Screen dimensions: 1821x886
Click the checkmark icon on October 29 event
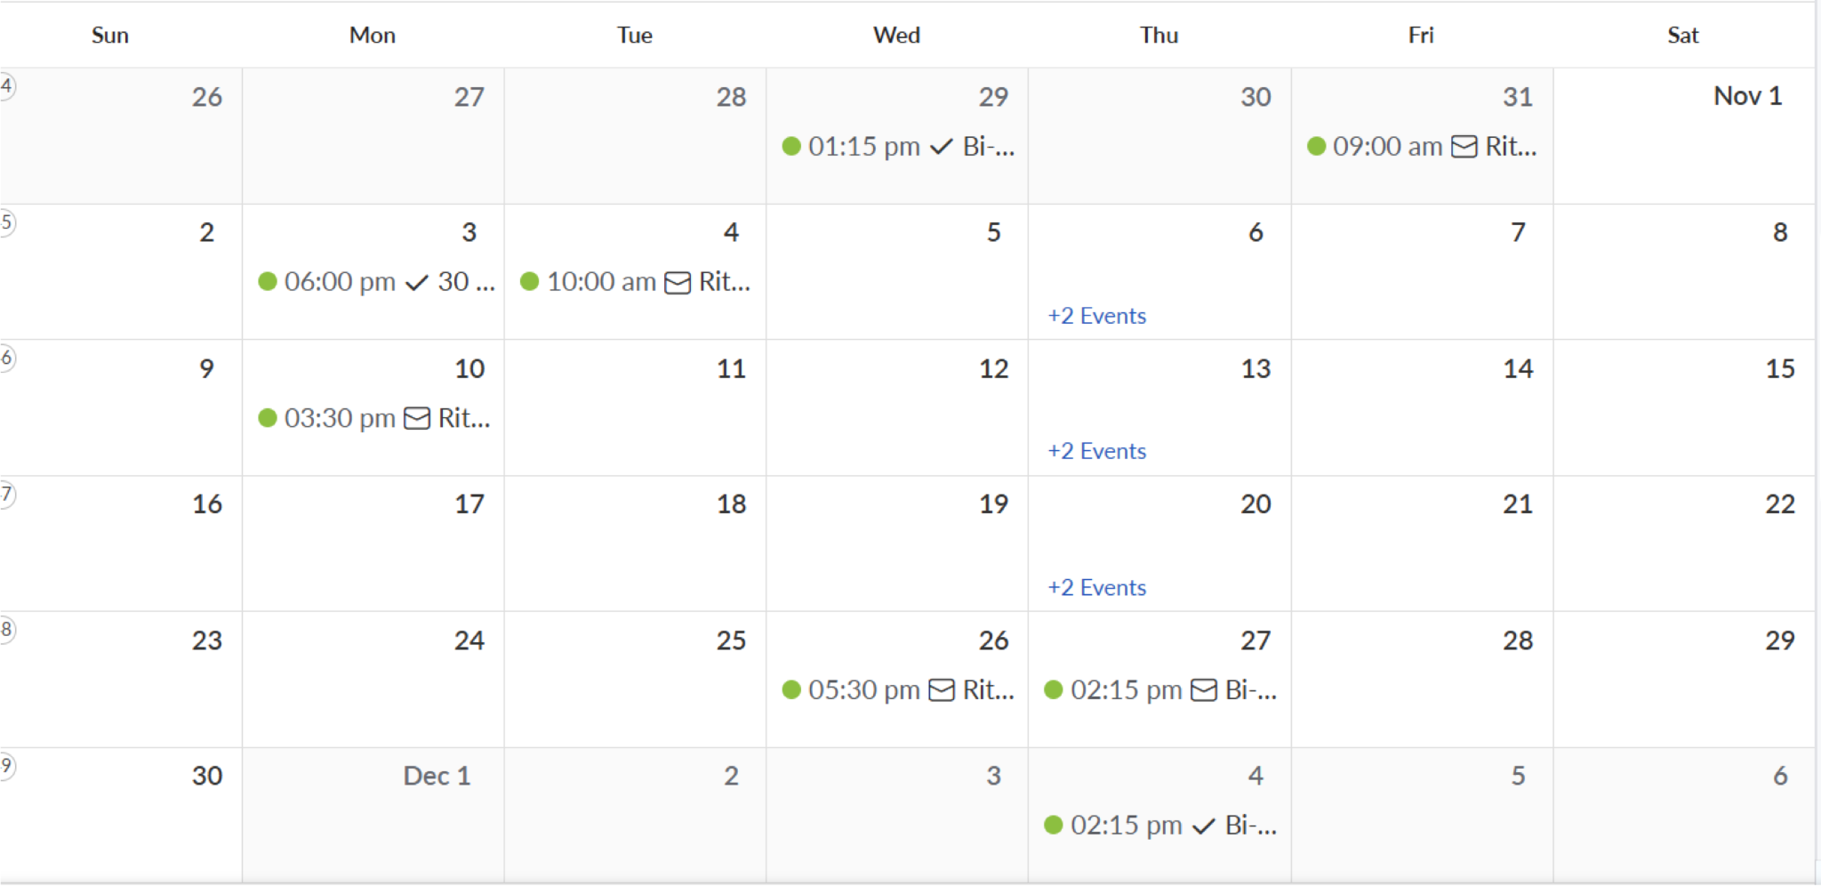point(941,147)
